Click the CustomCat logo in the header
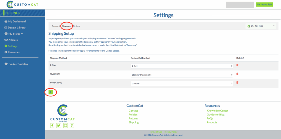Screen dimensions: 281x139 click(x=22, y=4)
